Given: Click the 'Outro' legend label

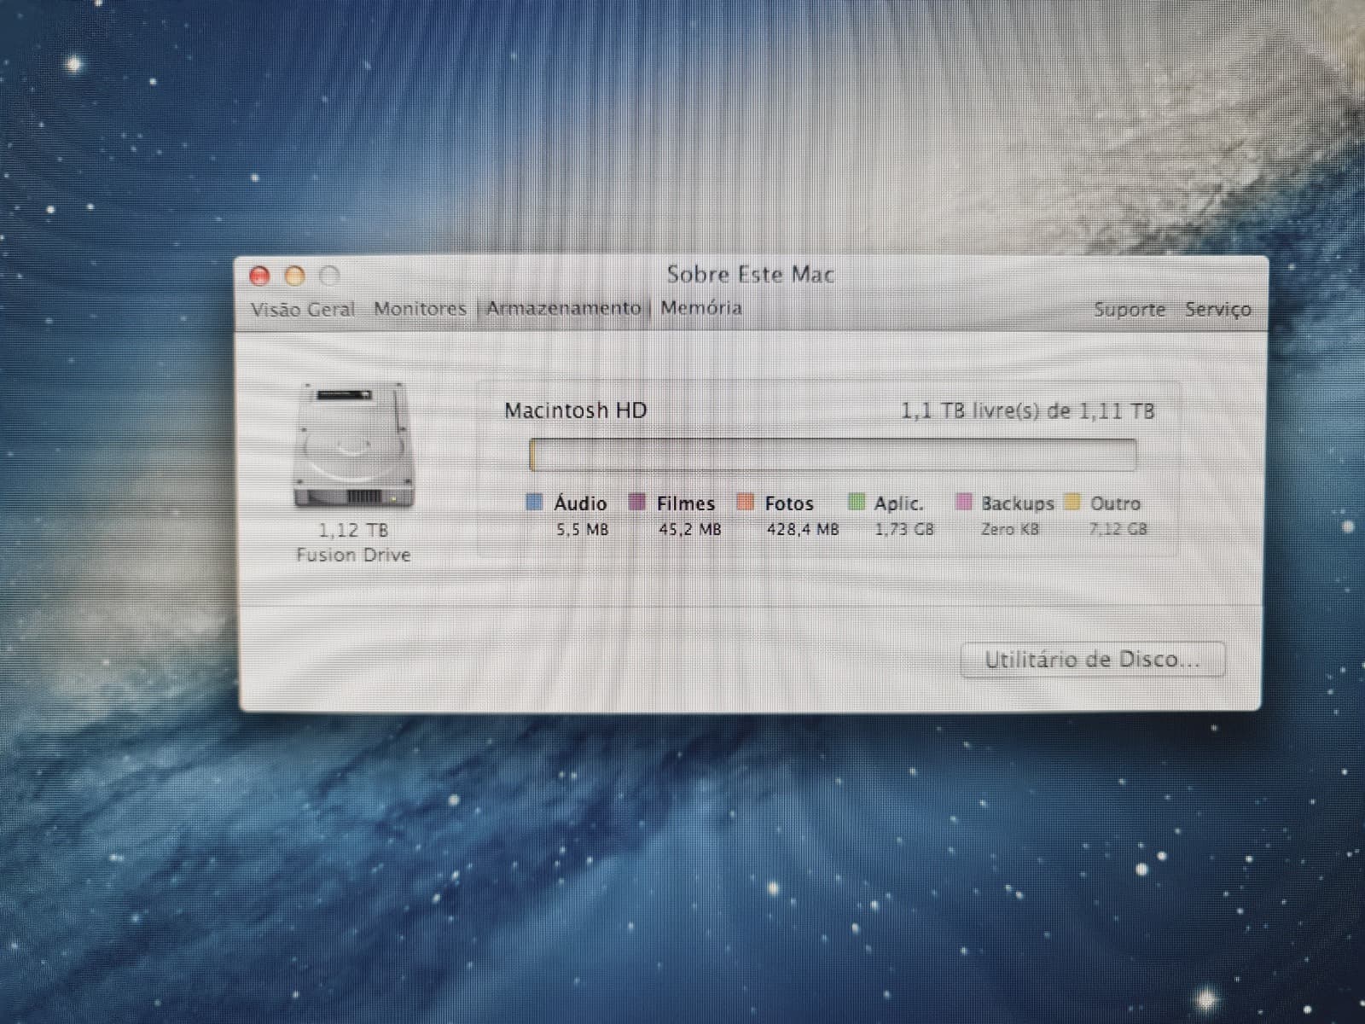Looking at the screenshot, I should (x=1116, y=503).
